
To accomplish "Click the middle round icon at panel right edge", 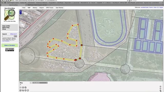I will coord(160,88).
